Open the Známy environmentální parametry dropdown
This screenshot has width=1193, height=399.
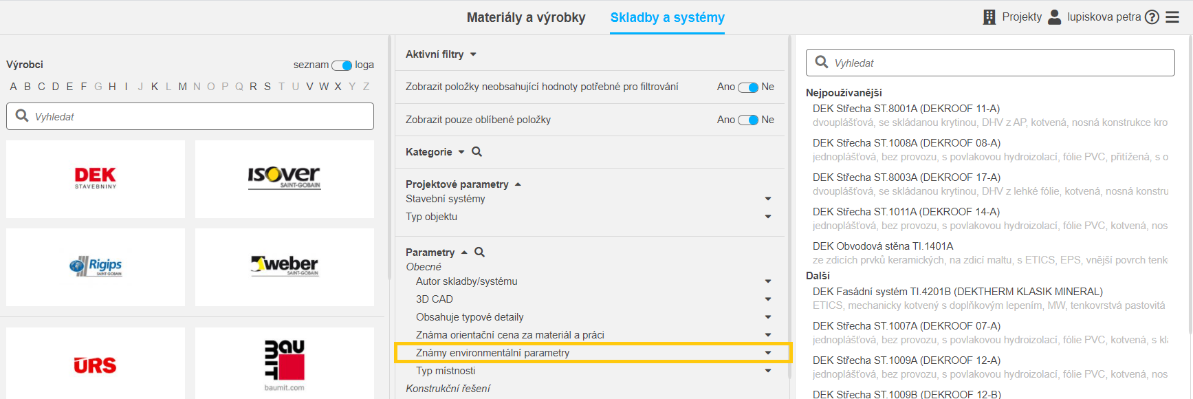[593, 353]
